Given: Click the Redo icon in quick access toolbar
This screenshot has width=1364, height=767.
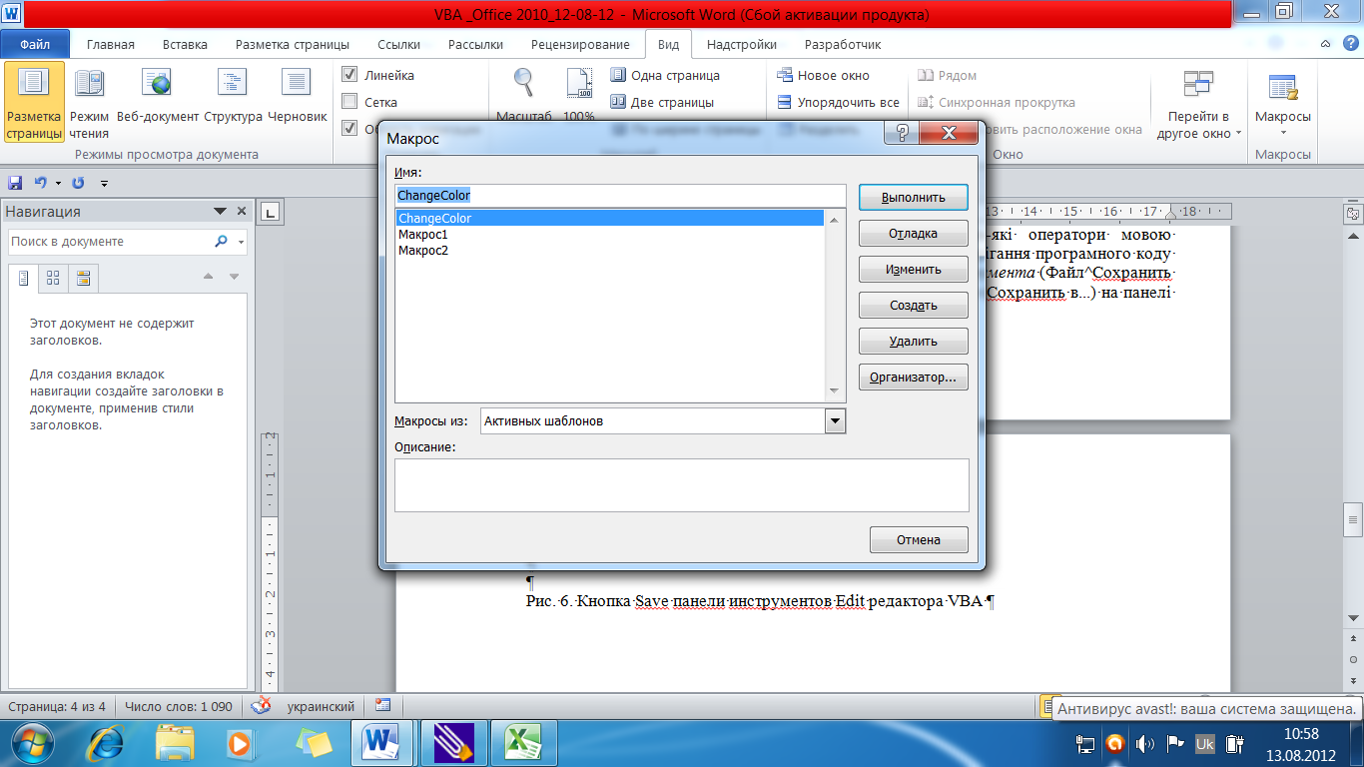Looking at the screenshot, I should pos(78,183).
